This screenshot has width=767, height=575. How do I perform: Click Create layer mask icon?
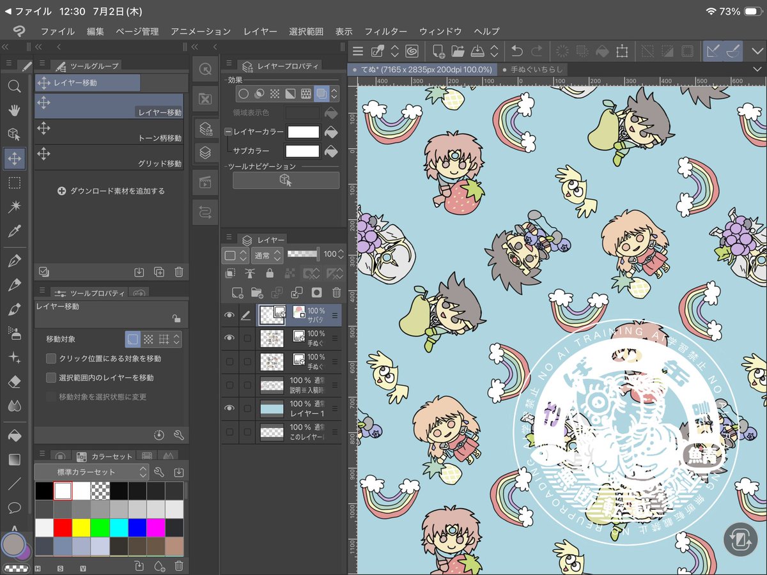pos(316,293)
